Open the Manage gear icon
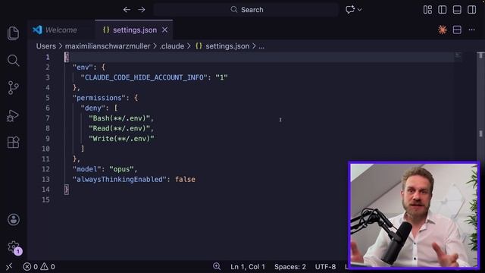 pyautogui.click(x=14, y=247)
